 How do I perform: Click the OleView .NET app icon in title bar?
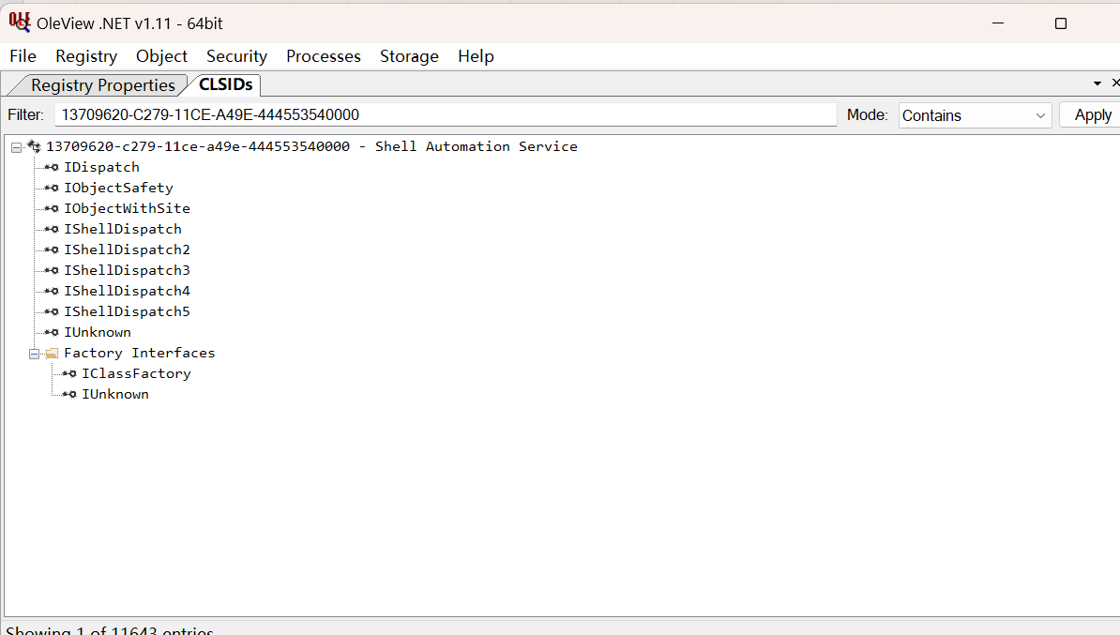[20, 22]
